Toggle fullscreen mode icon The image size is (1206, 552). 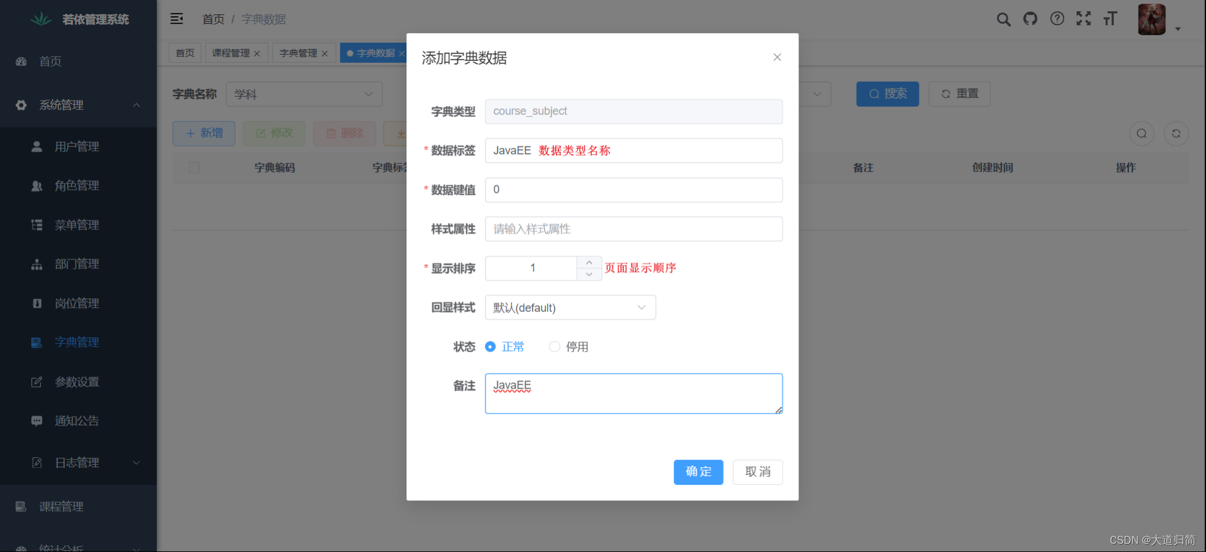[x=1084, y=19]
